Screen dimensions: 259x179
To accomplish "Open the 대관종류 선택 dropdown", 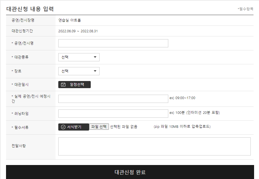I will pyautogui.click(x=79, y=57).
